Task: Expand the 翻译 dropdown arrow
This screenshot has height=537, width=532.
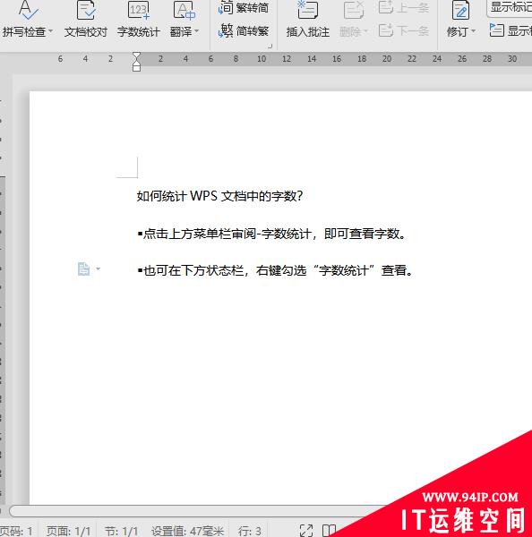Action: pos(197,31)
